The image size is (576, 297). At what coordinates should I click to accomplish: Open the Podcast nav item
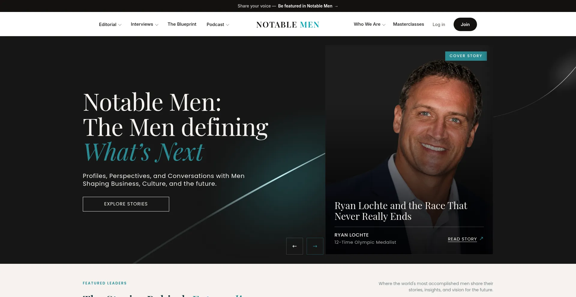[x=215, y=25]
